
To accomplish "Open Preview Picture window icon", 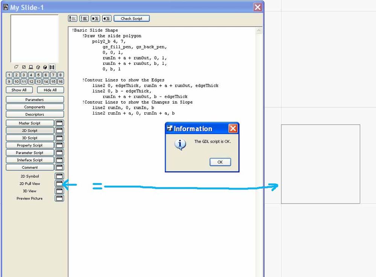I will [x=59, y=198].
